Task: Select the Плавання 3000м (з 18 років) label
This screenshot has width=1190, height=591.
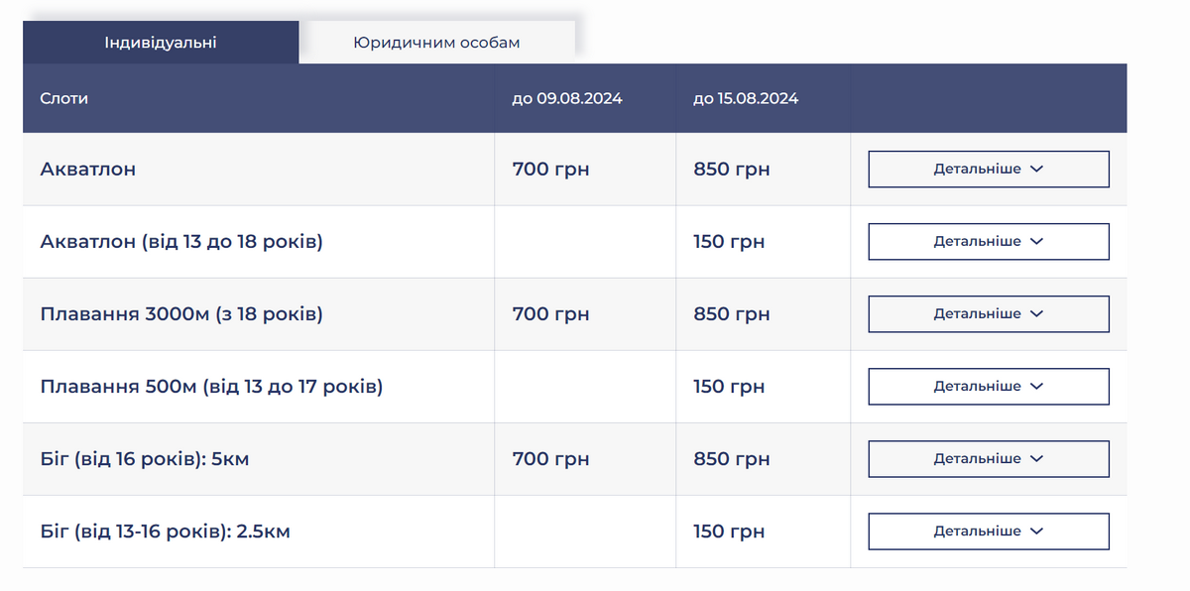Action: (181, 314)
